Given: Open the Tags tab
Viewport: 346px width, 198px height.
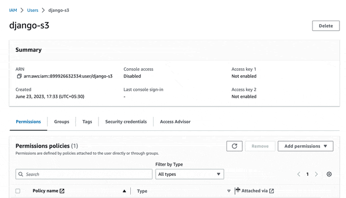Looking at the screenshot, I should coord(87,122).
